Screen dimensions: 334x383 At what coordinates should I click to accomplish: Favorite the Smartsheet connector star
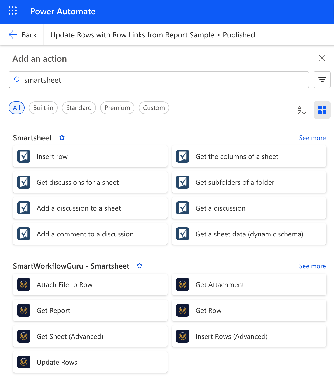coord(62,138)
